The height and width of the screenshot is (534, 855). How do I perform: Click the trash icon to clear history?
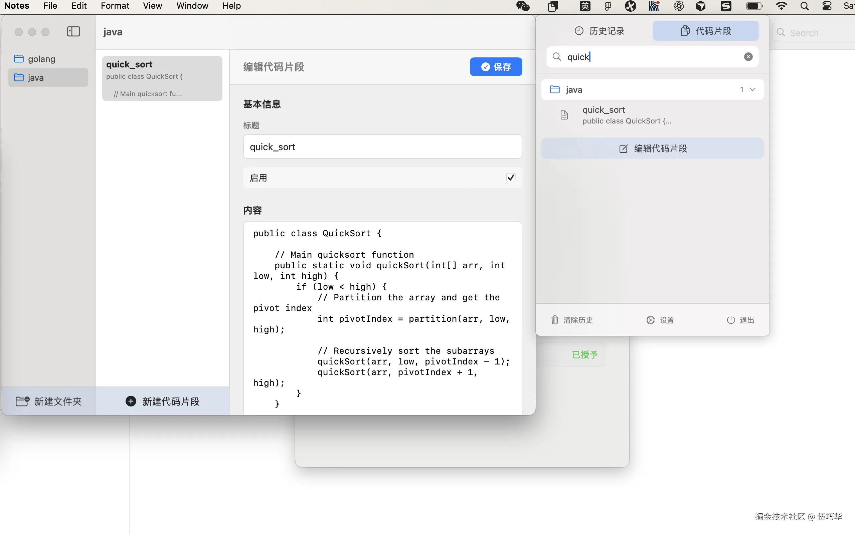pos(555,320)
